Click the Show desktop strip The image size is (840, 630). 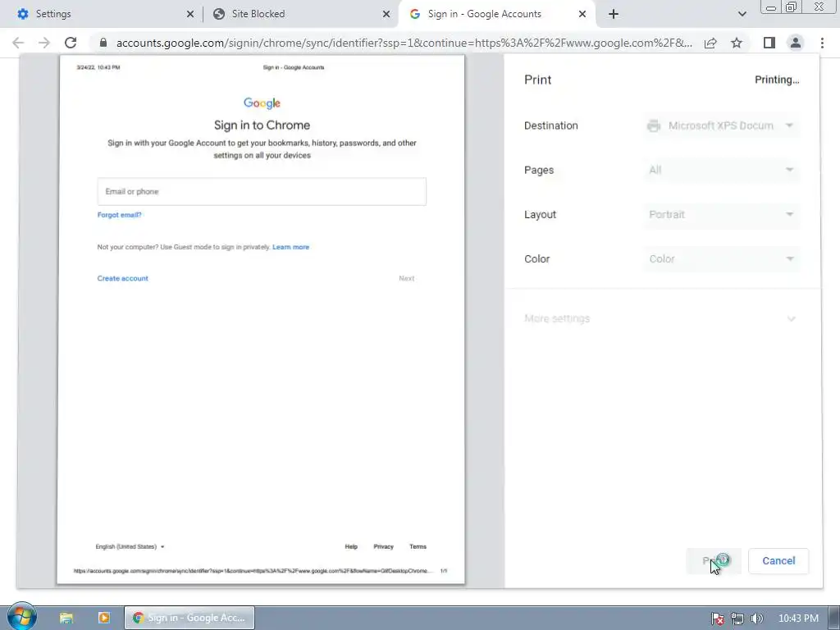(834, 618)
